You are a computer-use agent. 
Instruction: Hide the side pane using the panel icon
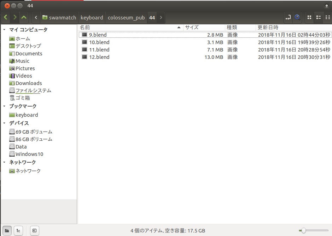[x=34, y=230]
